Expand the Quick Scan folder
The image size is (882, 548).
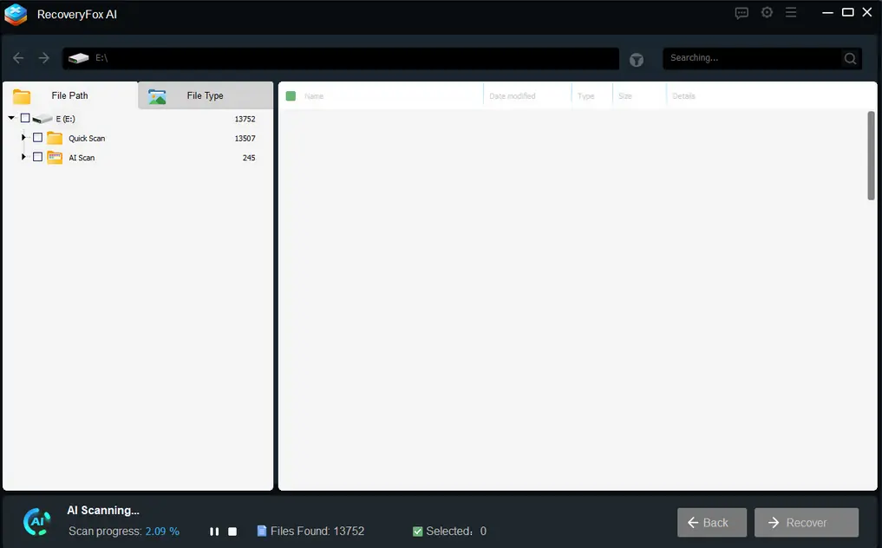point(23,137)
